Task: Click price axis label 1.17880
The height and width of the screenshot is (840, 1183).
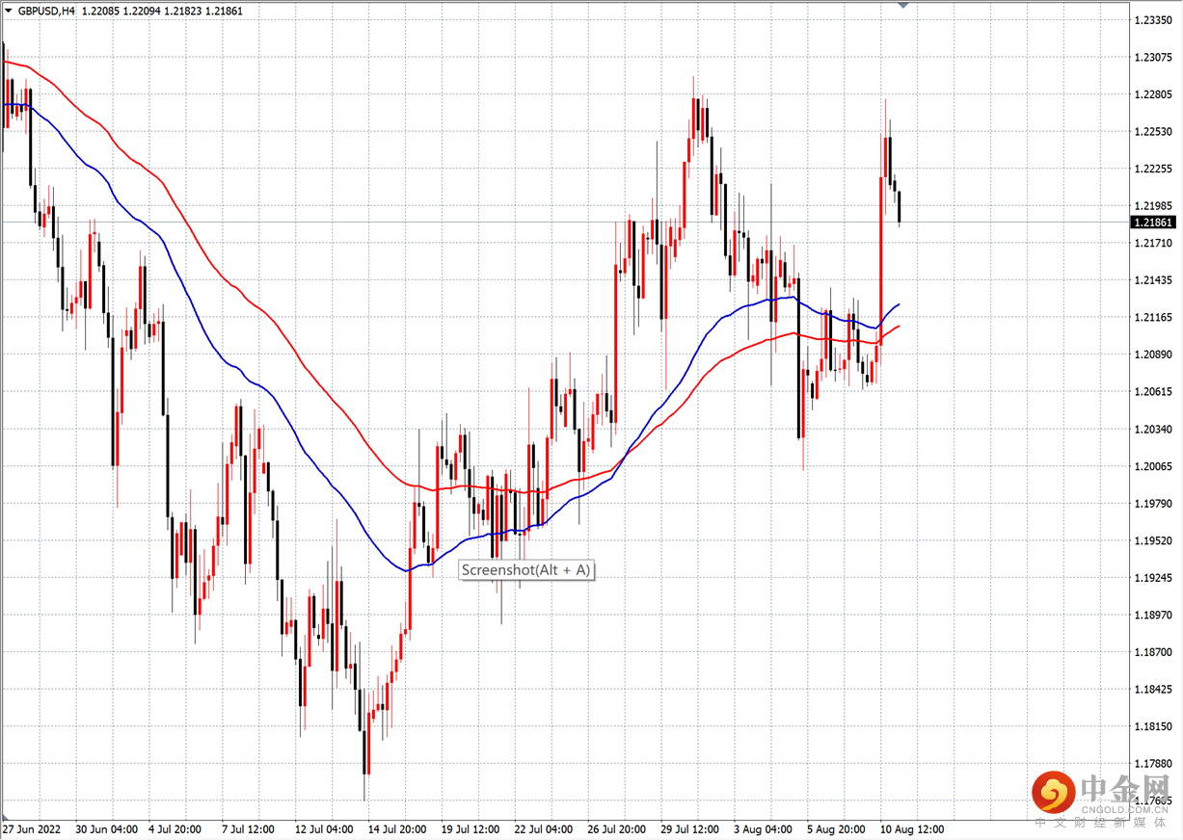Action: pyautogui.click(x=1153, y=764)
